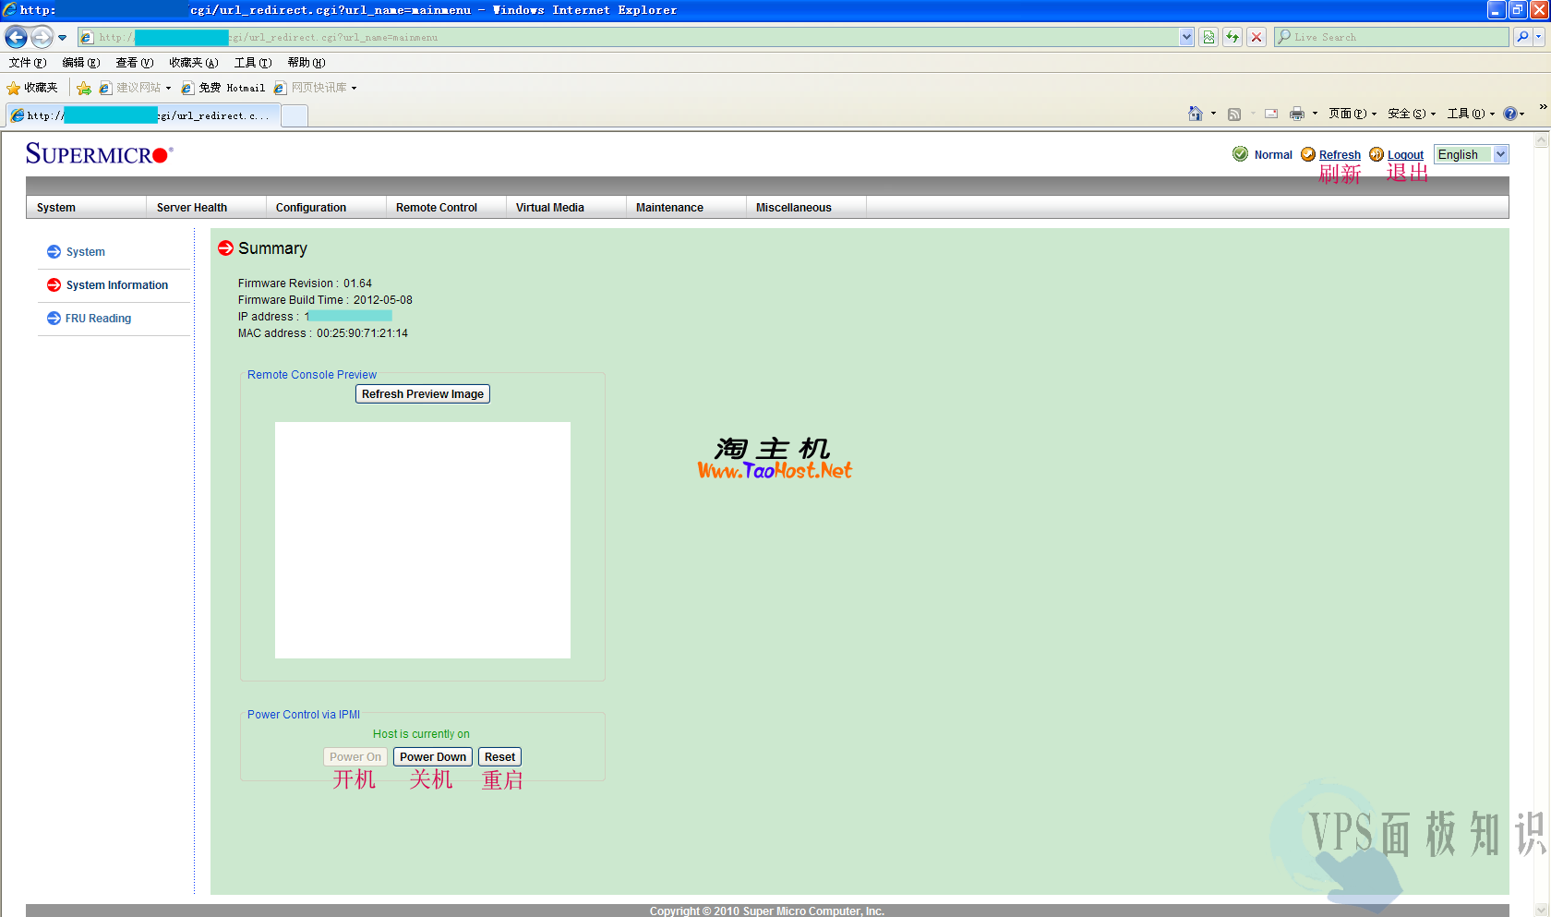Click the RSS feeds icon
The height and width of the screenshot is (917, 1551).
pyautogui.click(x=1234, y=114)
